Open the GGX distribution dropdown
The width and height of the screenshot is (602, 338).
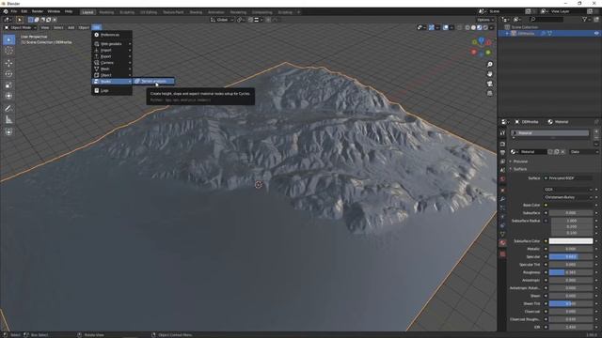[x=568, y=190]
